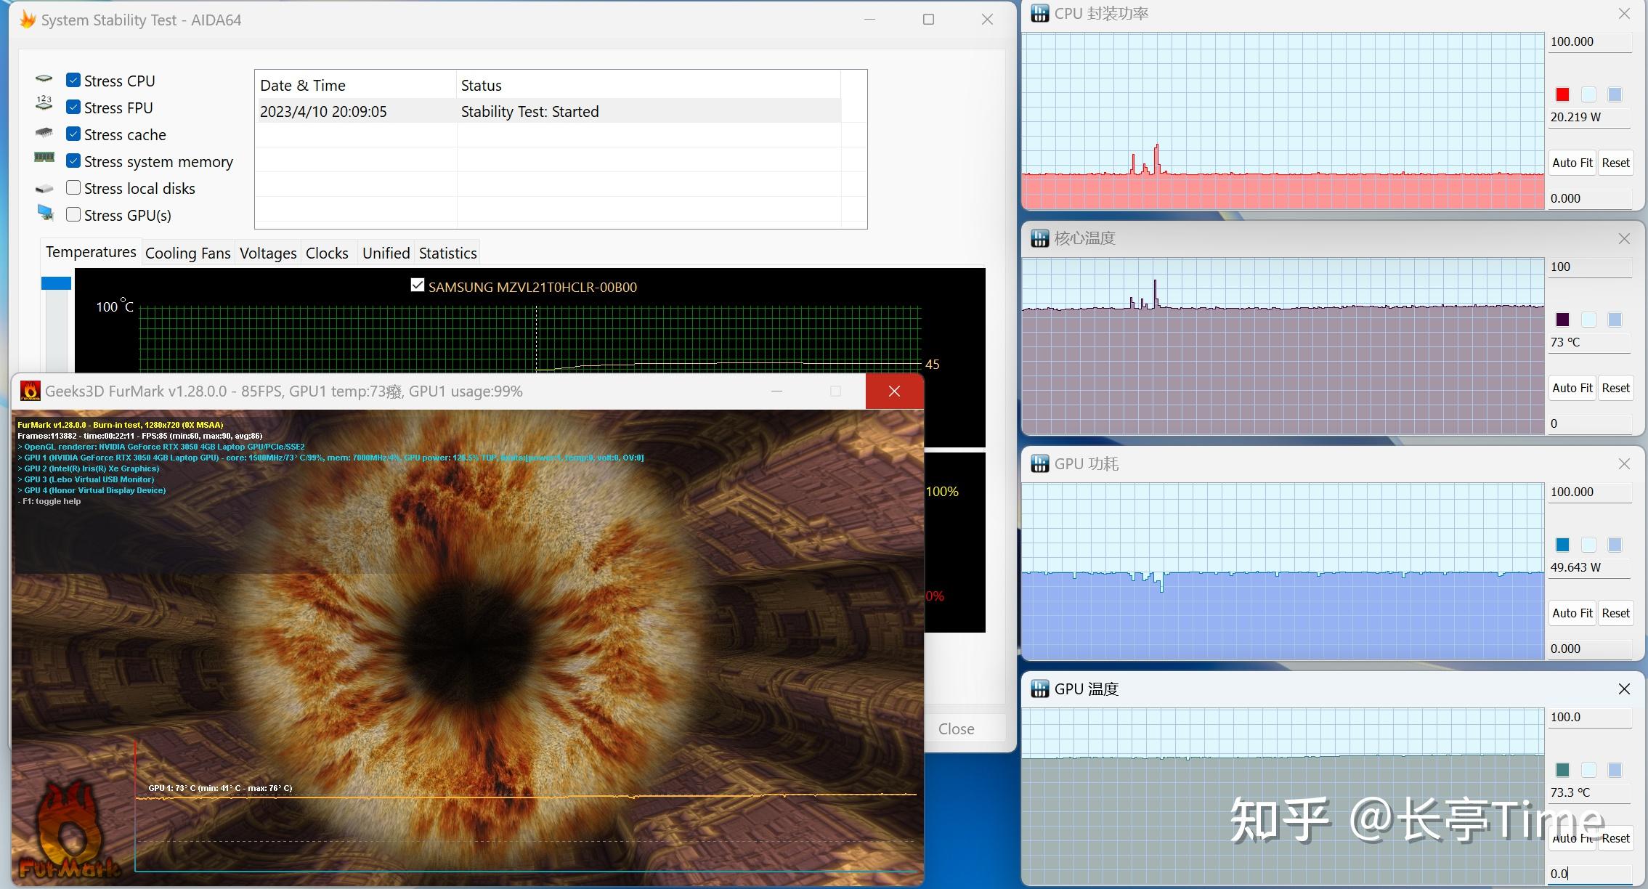Click the graph icon of CPU 封装功率 window
This screenshot has width=1648, height=889.
[1040, 13]
